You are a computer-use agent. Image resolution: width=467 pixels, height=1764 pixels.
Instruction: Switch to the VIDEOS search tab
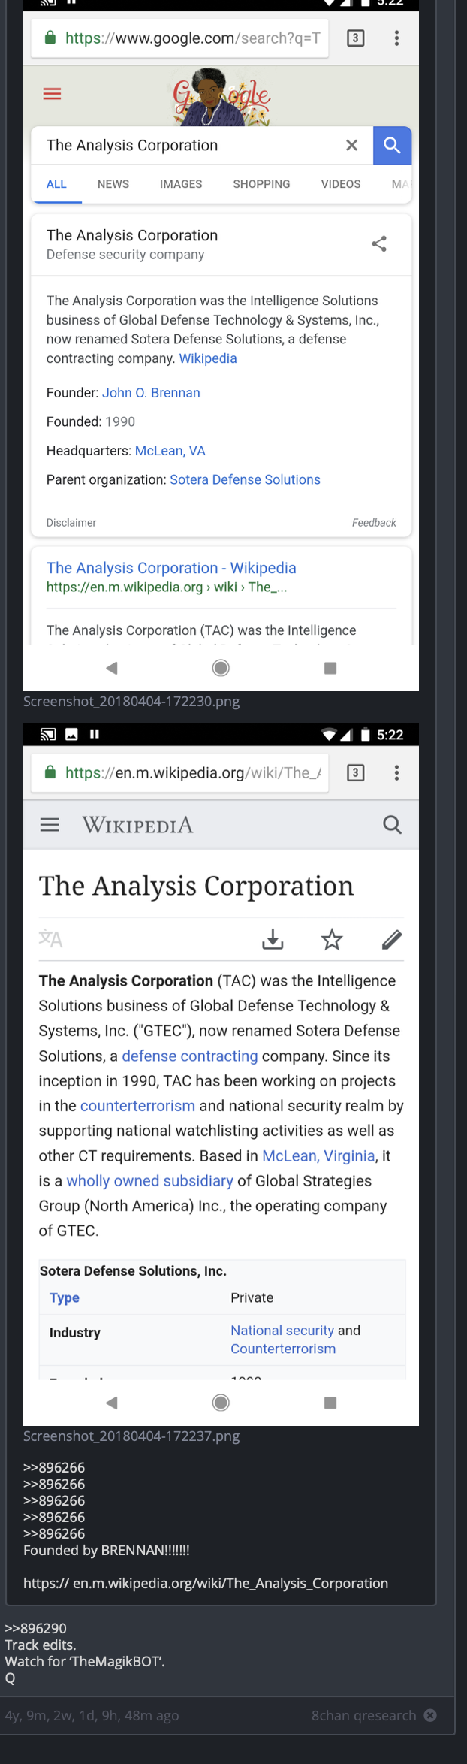coord(341,184)
